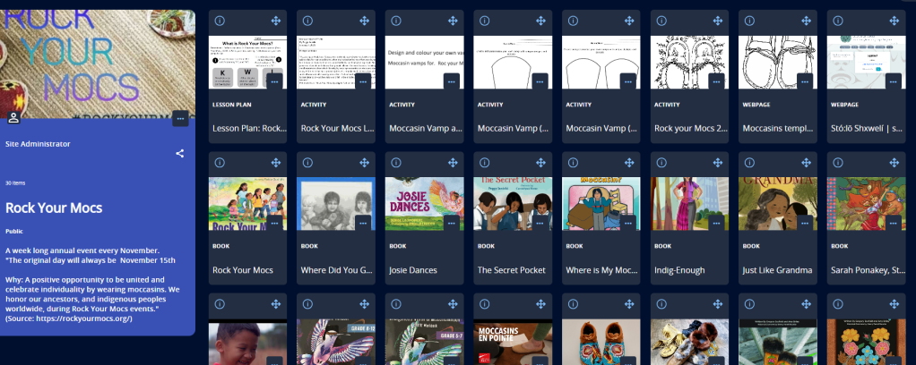The width and height of the screenshot is (916, 365).
Task: Open the Josie Dances book title
Action: click(x=413, y=269)
